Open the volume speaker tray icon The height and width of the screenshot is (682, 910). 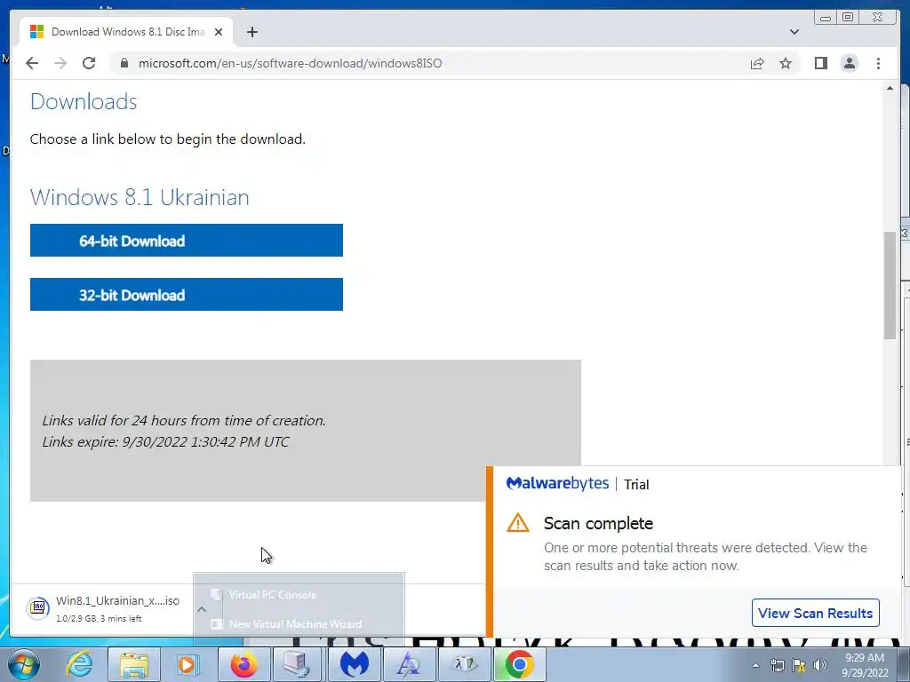tap(820, 665)
